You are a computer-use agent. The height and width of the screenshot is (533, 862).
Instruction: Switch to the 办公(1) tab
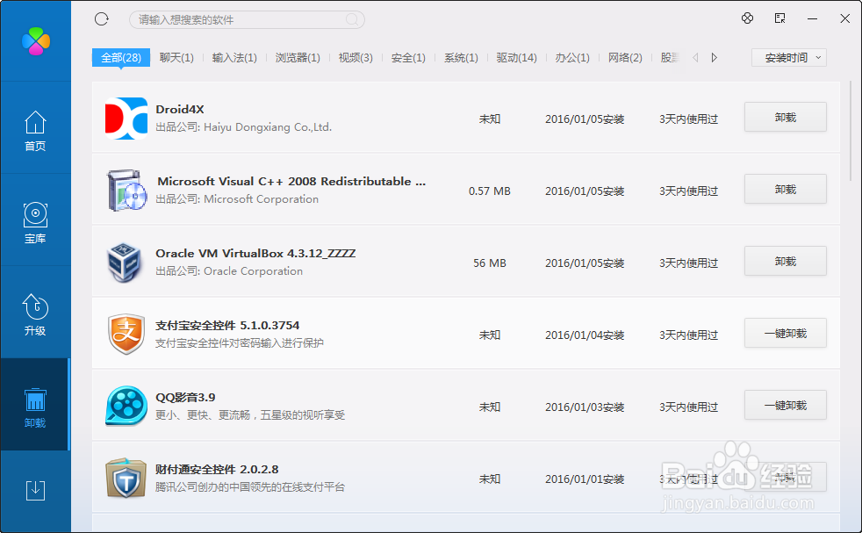point(572,58)
